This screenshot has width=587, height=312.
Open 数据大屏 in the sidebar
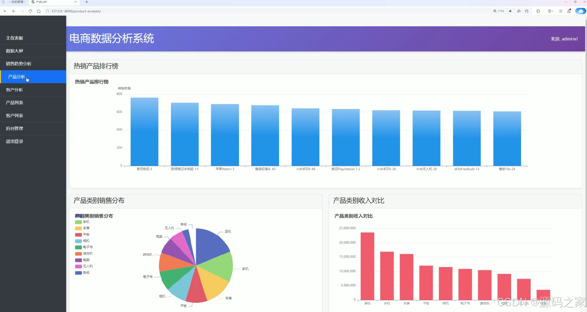pyautogui.click(x=33, y=51)
